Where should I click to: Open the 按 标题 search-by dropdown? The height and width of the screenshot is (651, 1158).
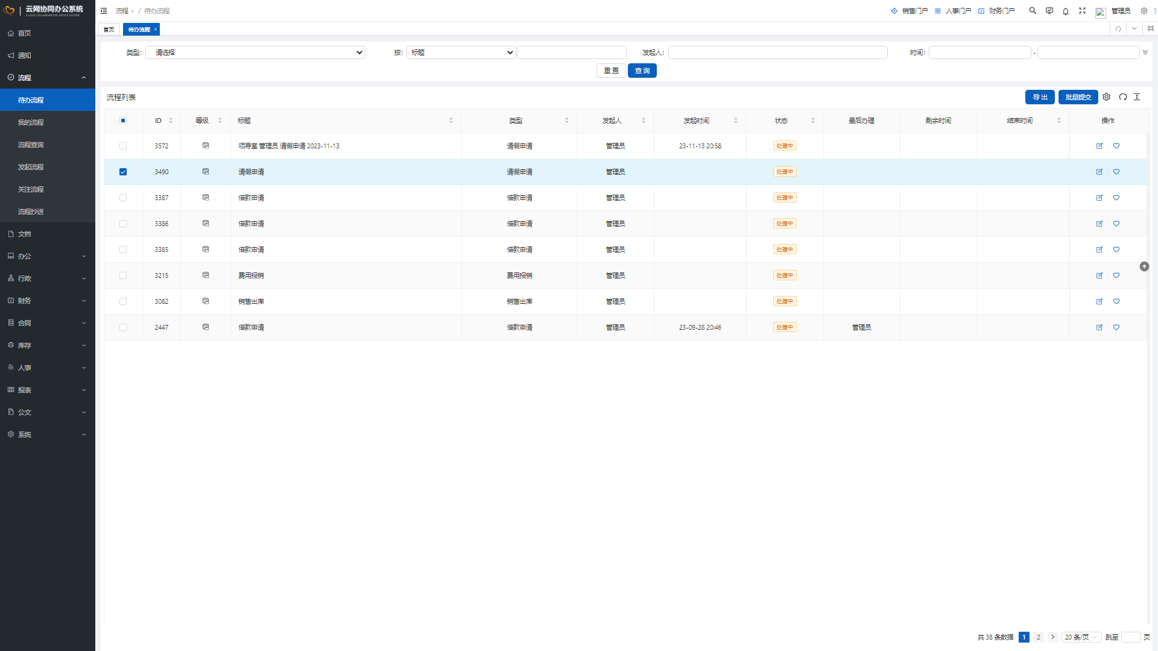click(x=461, y=52)
